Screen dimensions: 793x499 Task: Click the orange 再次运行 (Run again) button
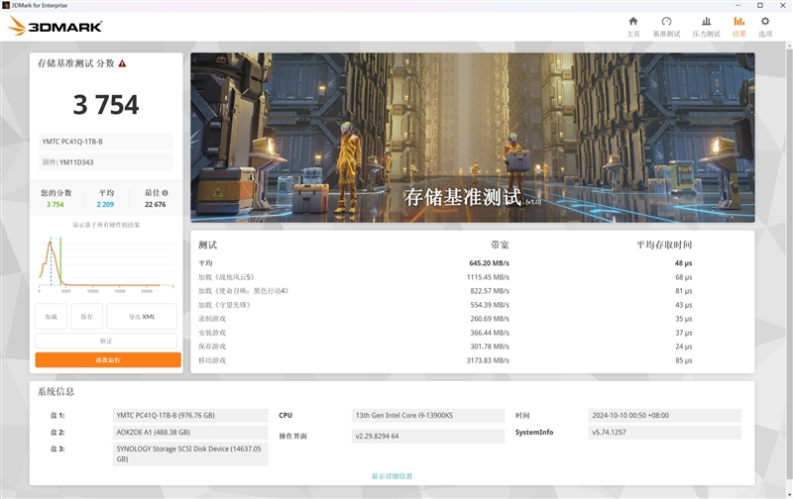pos(108,360)
